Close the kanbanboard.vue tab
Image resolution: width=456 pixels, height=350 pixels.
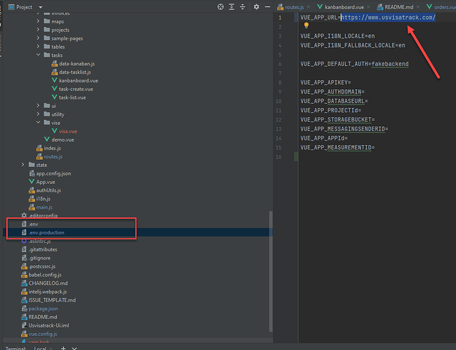(x=368, y=7)
